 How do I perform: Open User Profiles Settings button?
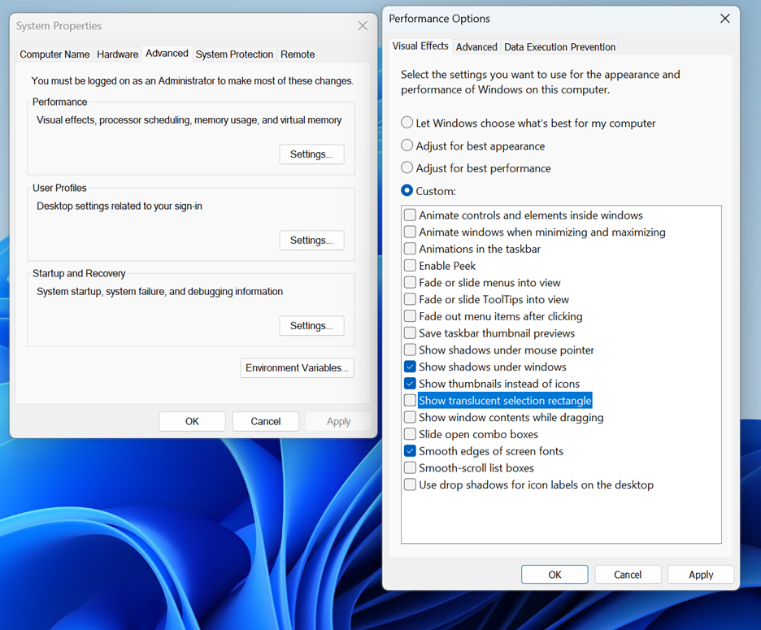pos(311,241)
